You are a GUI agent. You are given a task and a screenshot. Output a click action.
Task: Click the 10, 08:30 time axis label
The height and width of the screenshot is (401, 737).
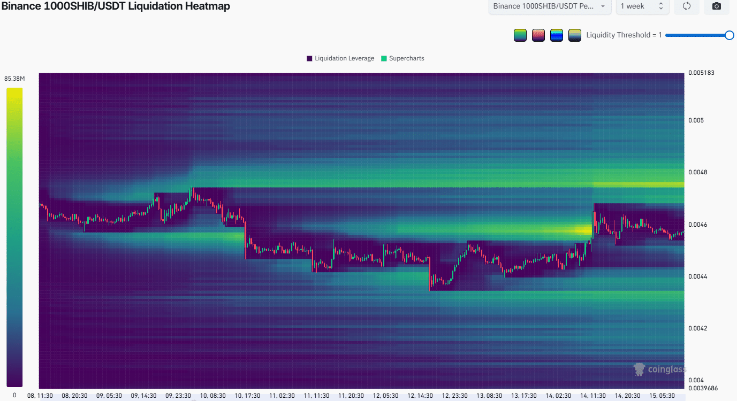click(213, 396)
